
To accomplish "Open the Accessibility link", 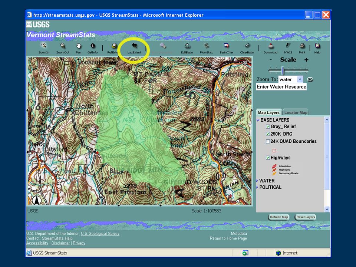I will pyautogui.click(x=37, y=243).
